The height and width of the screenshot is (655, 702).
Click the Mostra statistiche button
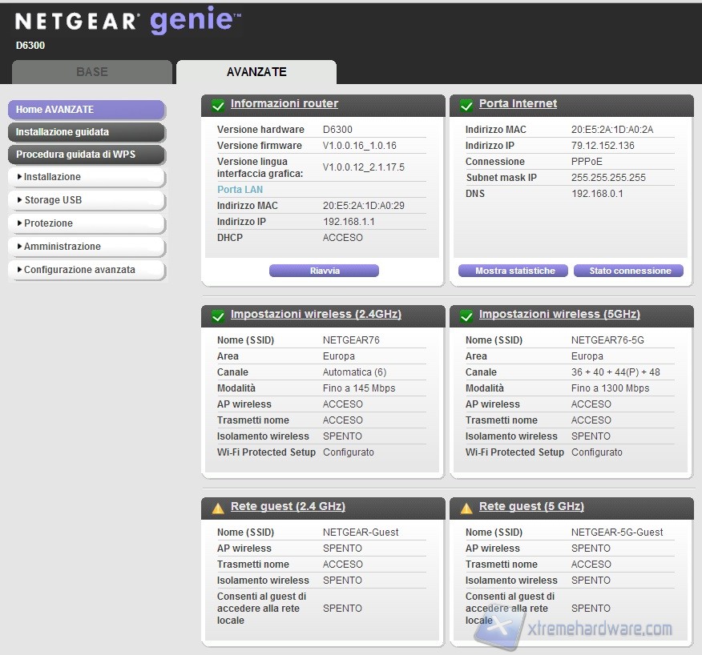click(x=513, y=271)
